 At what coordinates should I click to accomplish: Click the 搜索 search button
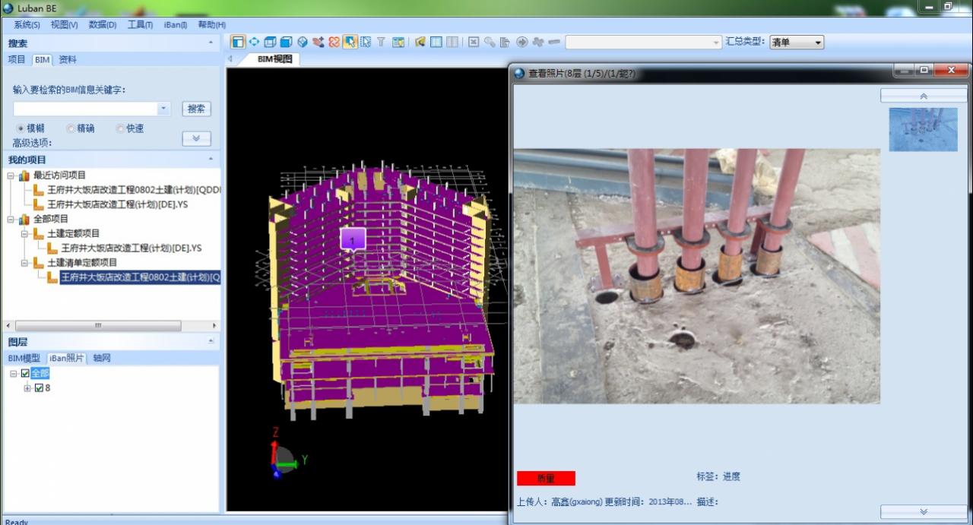196,109
